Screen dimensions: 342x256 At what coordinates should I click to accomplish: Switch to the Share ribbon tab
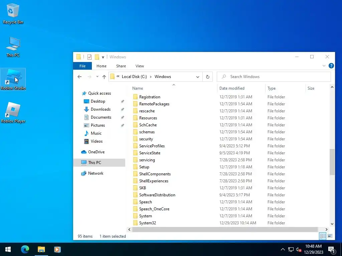tap(121, 66)
